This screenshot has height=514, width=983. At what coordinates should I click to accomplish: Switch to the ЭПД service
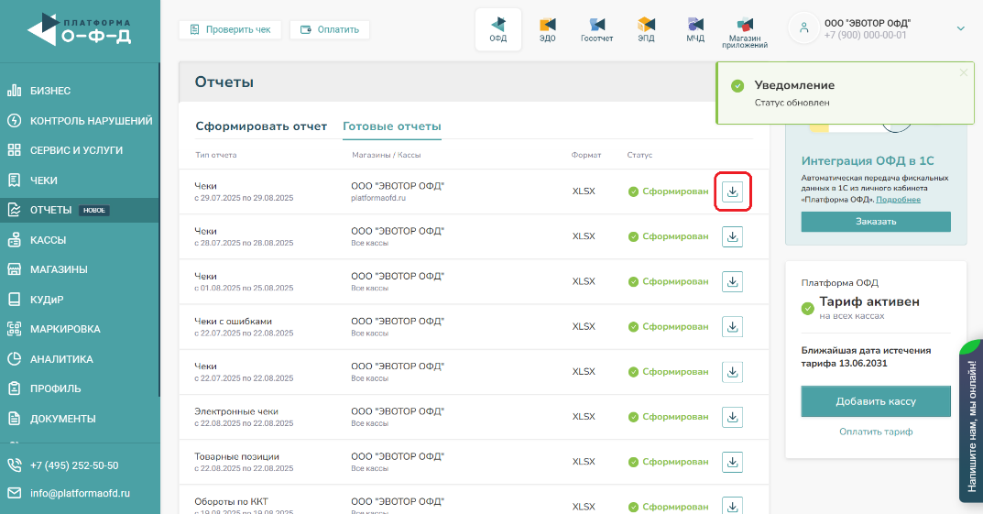[x=646, y=29]
